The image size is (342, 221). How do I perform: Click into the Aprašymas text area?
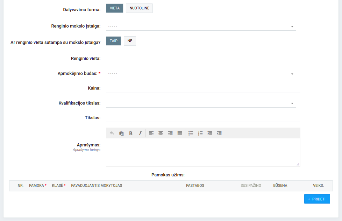(203, 152)
